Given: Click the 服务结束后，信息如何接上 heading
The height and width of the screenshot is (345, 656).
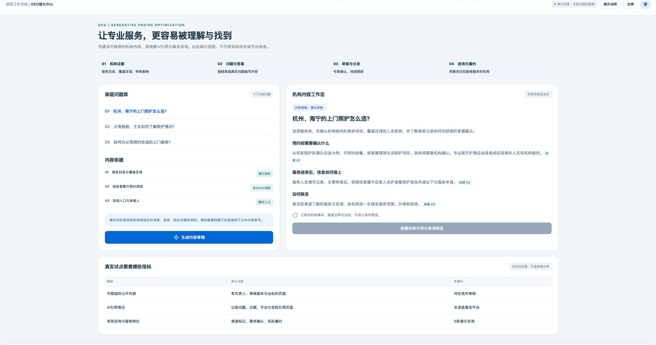Looking at the screenshot, I should point(317,172).
